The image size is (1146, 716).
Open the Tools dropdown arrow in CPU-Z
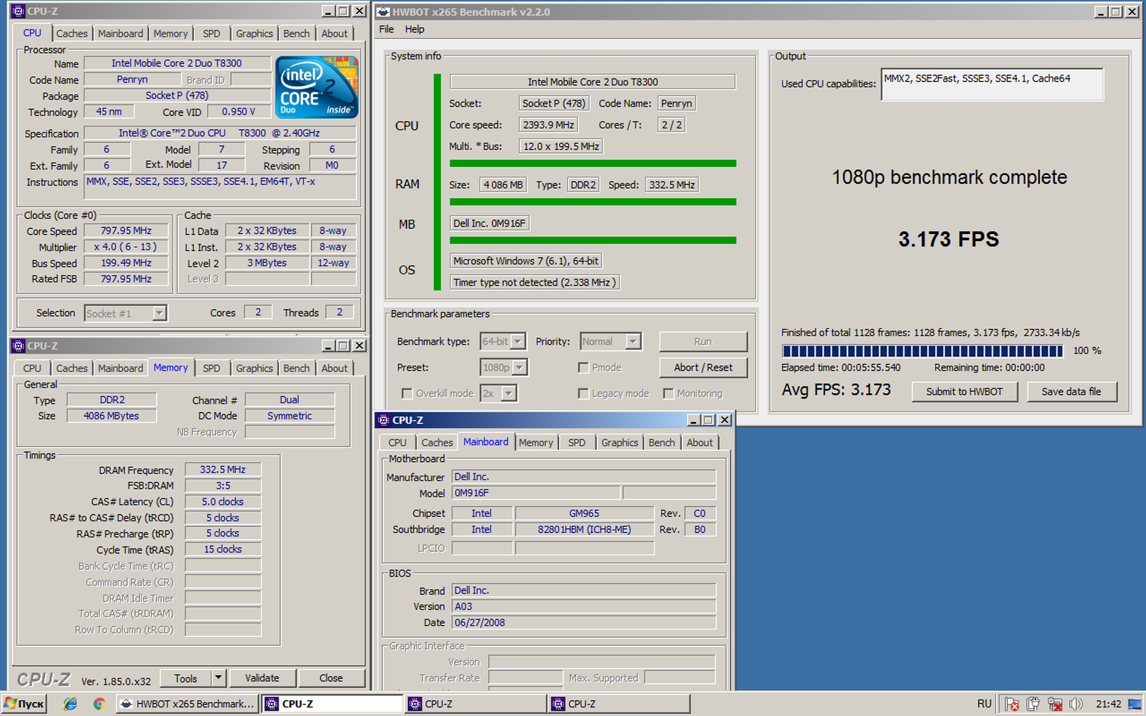click(x=219, y=678)
